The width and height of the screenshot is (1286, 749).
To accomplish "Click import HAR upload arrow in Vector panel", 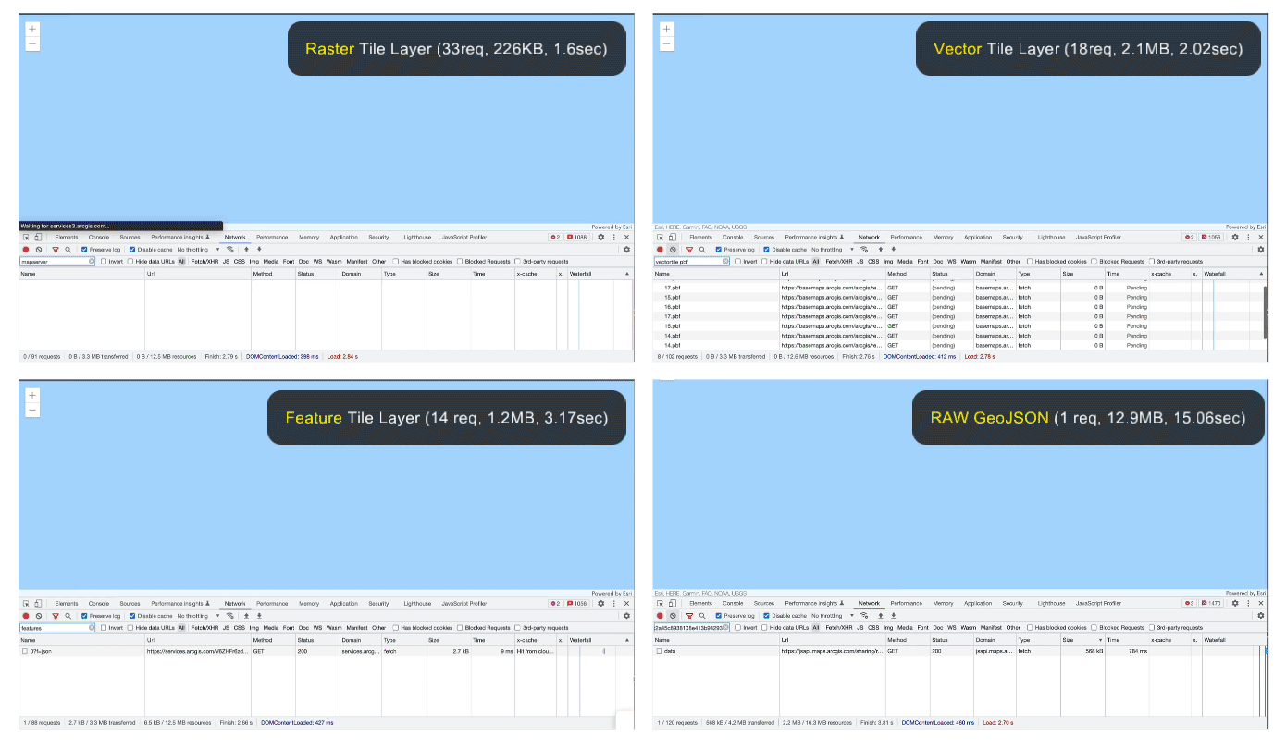I will (x=880, y=250).
